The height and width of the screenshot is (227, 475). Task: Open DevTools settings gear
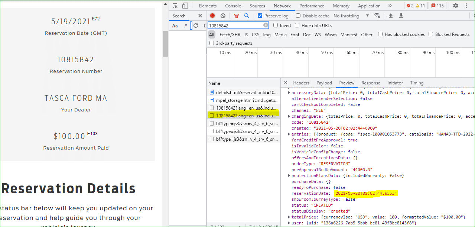(x=455, y=6)
